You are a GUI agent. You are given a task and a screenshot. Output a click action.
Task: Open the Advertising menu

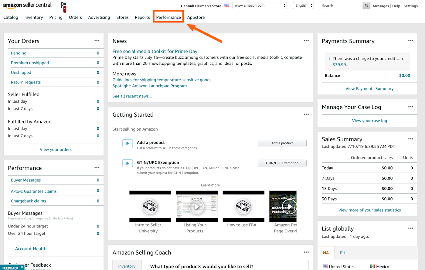[99, 17]
